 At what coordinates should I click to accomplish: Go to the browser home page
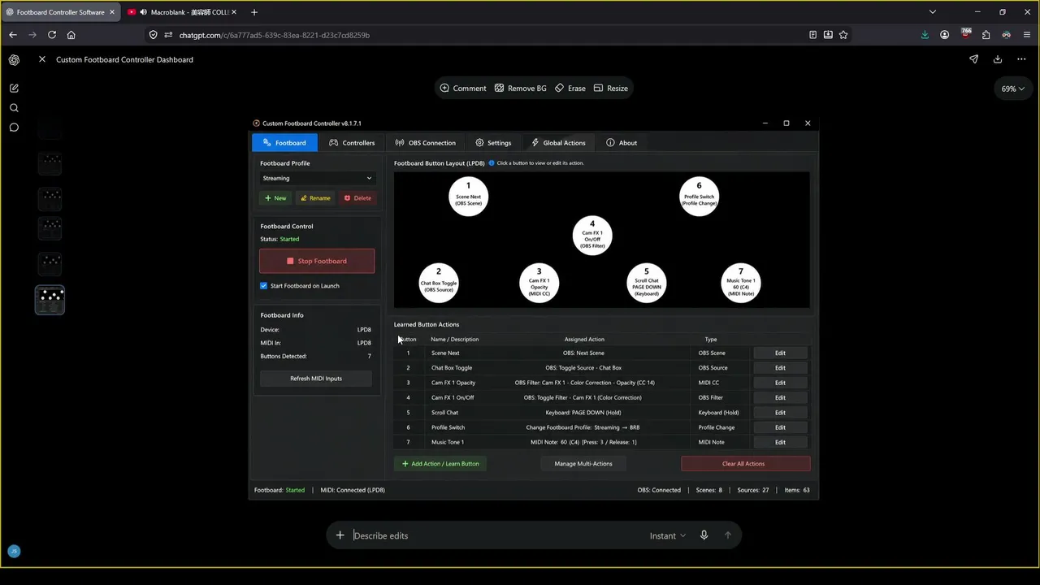pos(71,35)
